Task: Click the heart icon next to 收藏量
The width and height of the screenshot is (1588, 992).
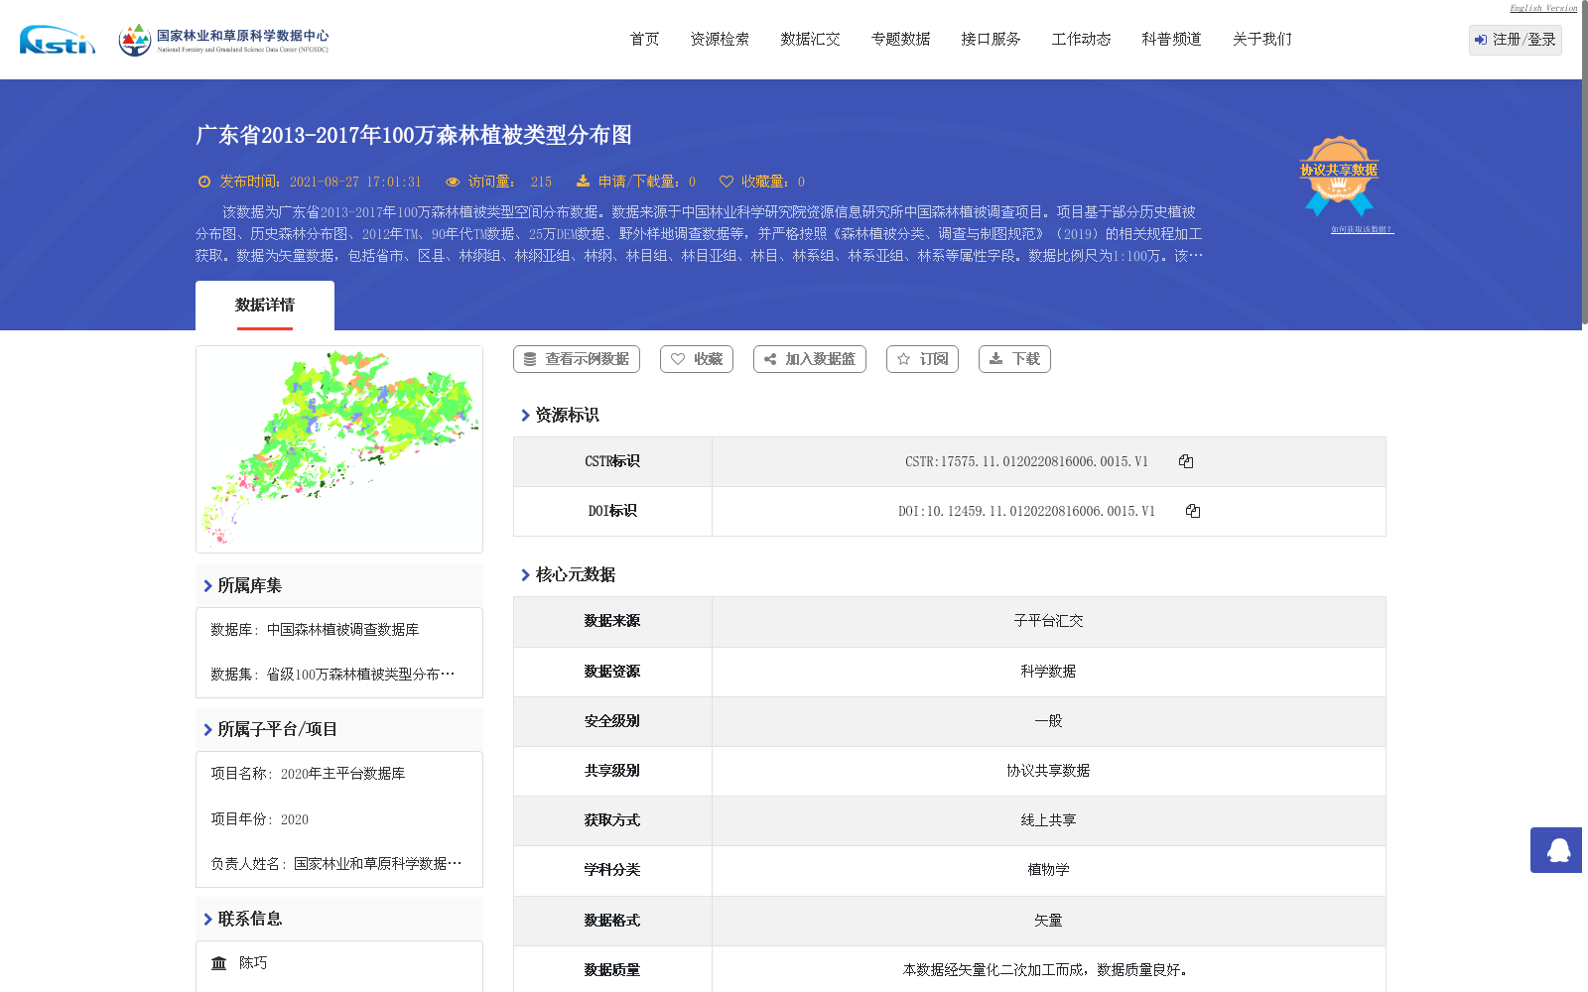Action: [727, 182]
